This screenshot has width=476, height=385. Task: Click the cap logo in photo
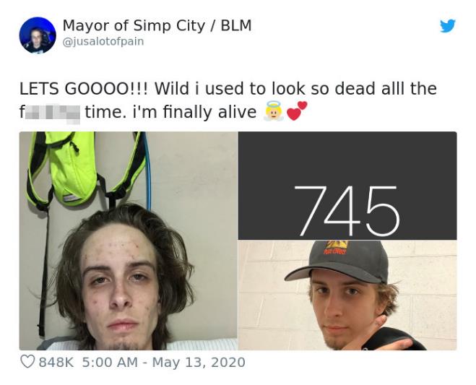coord(337,248)
